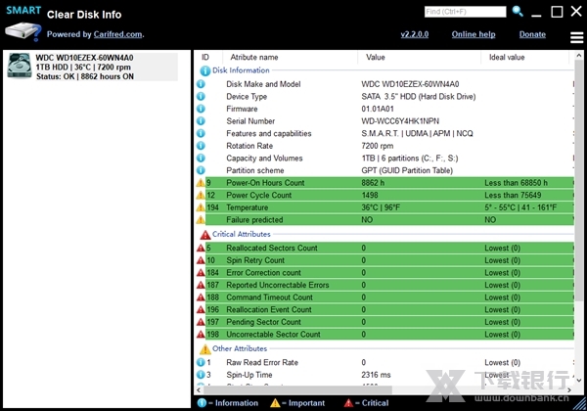
Task: Click the Donate link
Action: 532,34
